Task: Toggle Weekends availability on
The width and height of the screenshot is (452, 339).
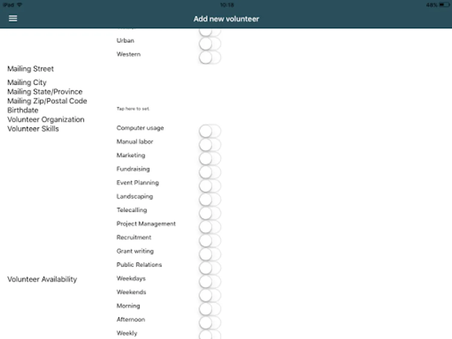Action: pos(210,295)
